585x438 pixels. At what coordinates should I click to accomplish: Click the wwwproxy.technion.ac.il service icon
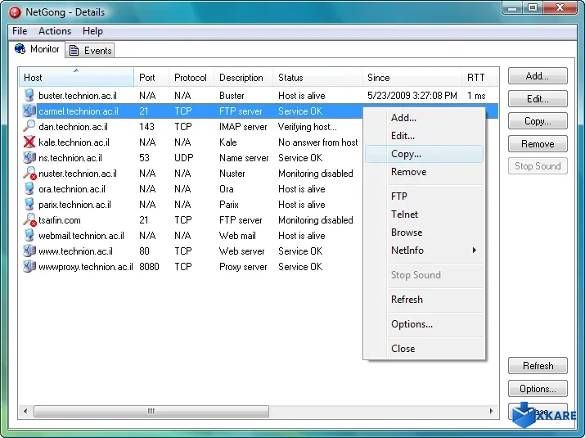(x=29, y=267)
